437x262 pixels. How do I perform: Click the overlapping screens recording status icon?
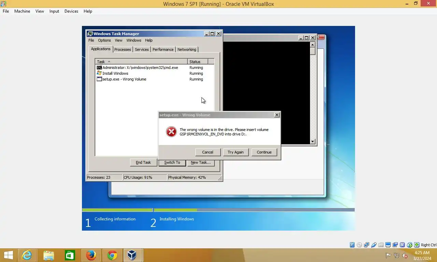[395, 245]
